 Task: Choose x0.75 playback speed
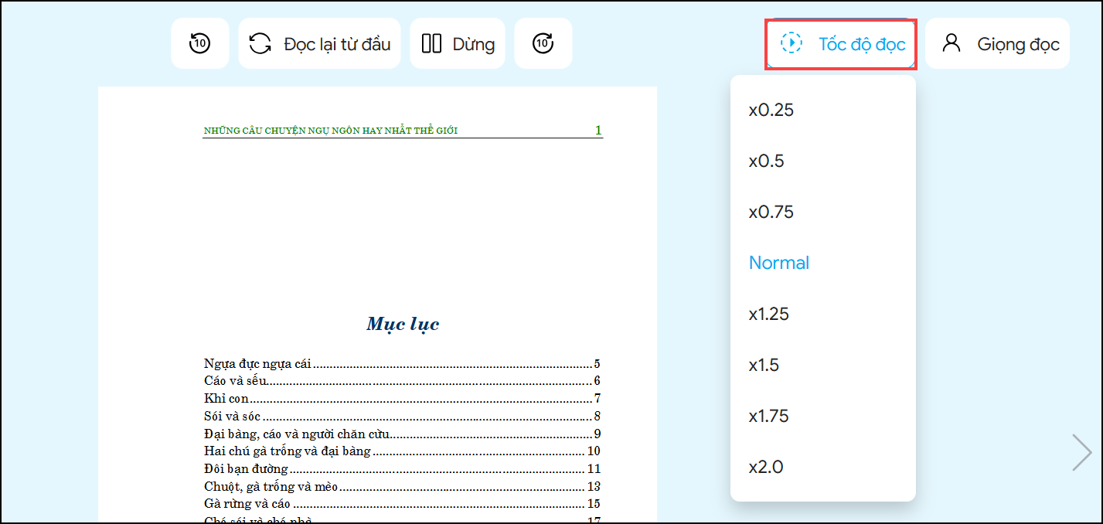click(x=771, y=212)
